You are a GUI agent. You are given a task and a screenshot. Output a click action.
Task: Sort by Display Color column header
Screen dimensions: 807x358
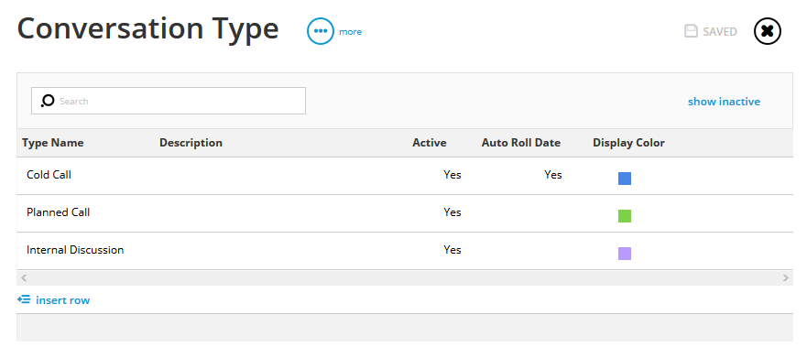pyautogui.click(x=628, y=143)
